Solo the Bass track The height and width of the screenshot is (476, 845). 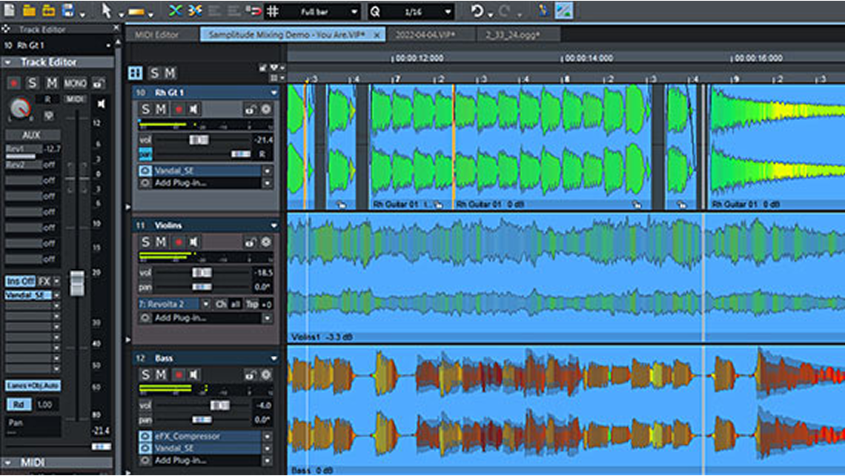click(145, 374)
